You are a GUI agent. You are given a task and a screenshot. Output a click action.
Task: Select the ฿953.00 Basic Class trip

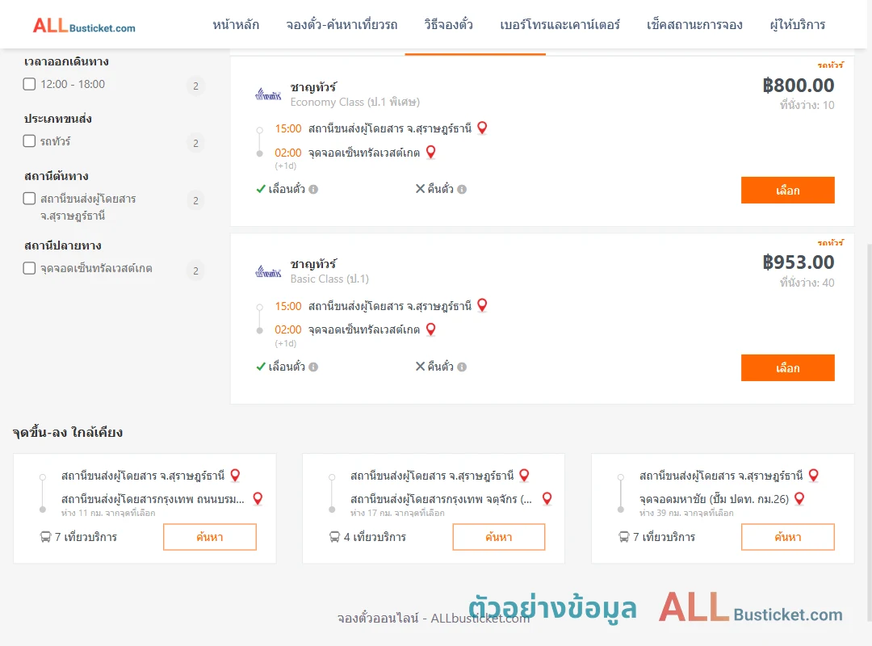(787, 367)
